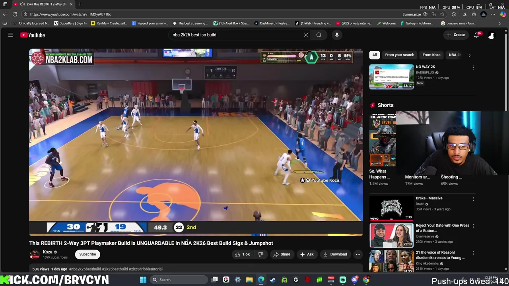This screenshot has height=286, width=509.
Task: Share this video
Action: 281,254
